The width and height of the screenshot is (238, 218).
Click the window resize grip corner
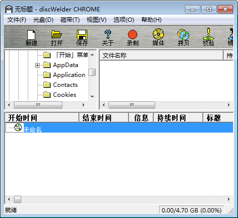coord(231,211)
